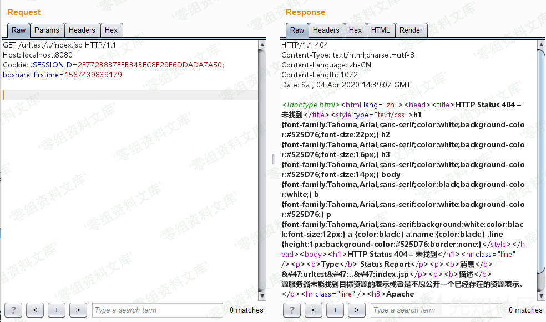The width and height of the screenshot is (546, 322).
Task: Click the divider handle between Request and Response
Action: pos(273,159)
